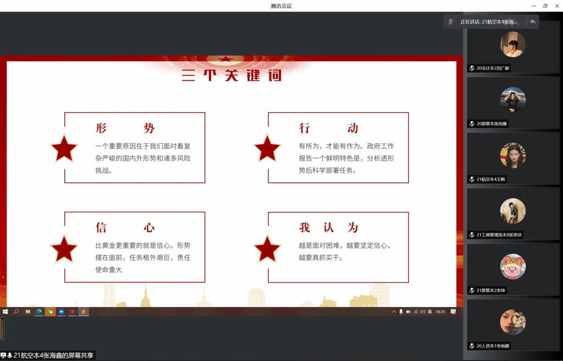Click the microphone icon in the bottom-left sharing label
Image resolution: width=563 pixels, height=361 pixels.
(x=10, y=355)
